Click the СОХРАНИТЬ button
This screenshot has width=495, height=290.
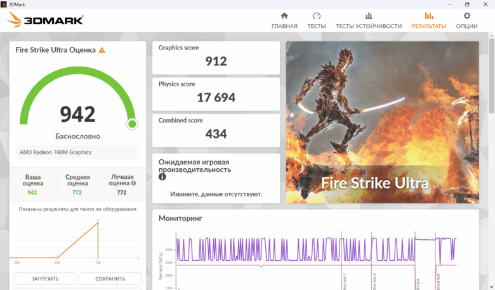pyautogui.click(x=110, y=279)
